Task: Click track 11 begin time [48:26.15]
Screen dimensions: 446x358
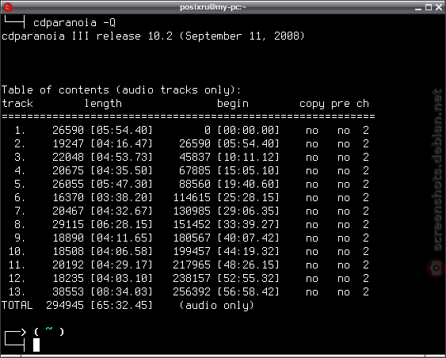Action: [x=249, y=265]
